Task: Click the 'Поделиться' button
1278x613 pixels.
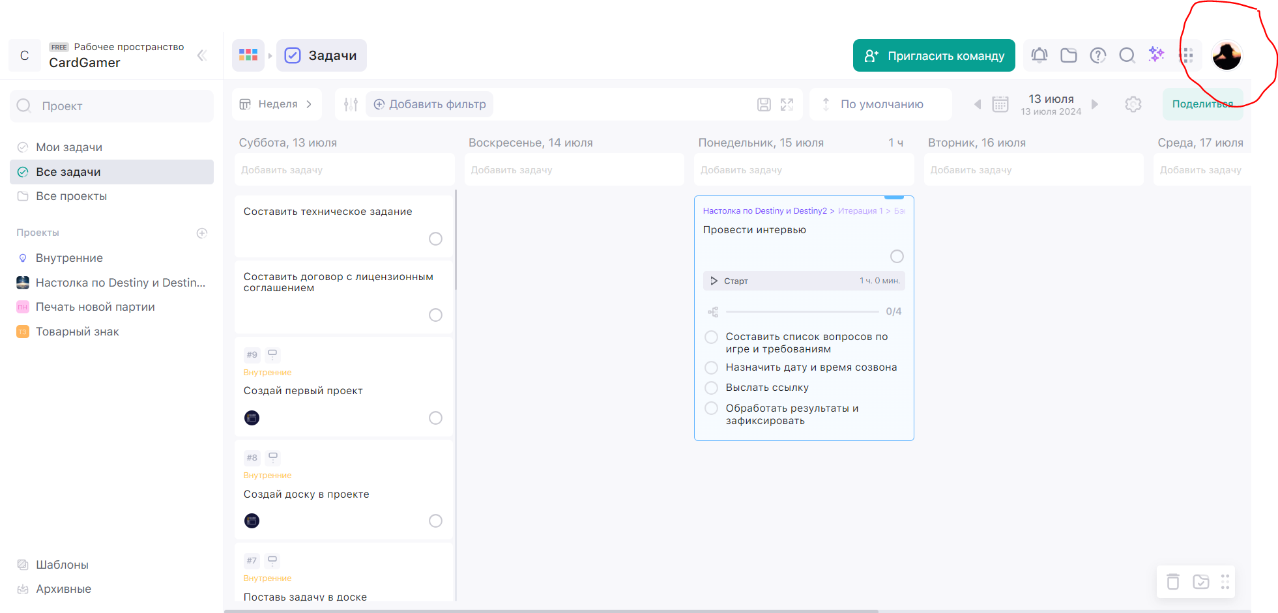Action: 1202,104
